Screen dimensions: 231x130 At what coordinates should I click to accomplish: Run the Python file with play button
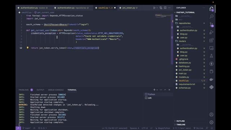pyautogui.click(x=154, y=8)
